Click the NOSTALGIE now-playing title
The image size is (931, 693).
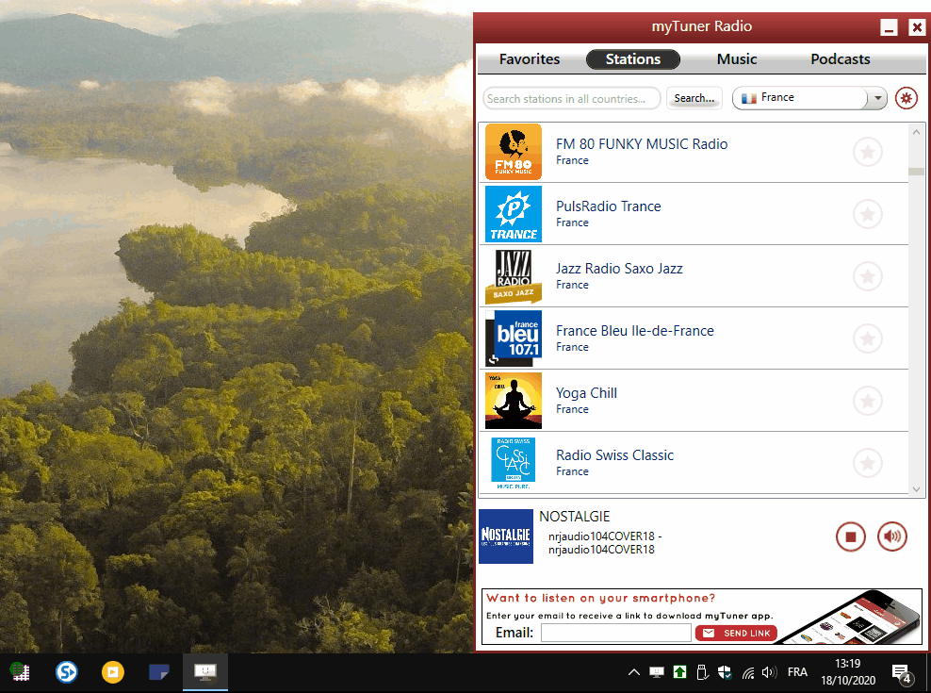click(x=574, y=517)
